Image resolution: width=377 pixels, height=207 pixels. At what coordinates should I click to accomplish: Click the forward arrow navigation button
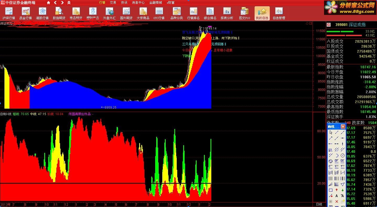pyautogui.click(x=62, y=3)
